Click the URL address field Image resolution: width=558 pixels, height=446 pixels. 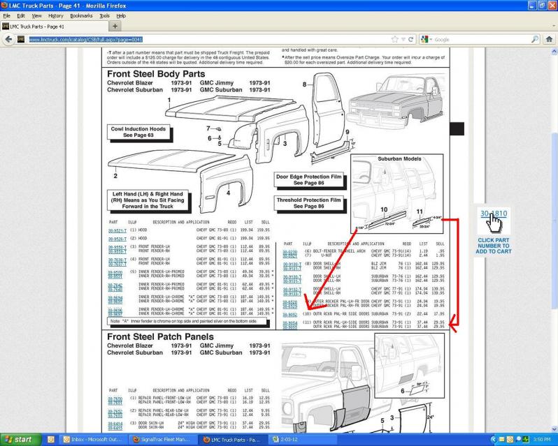tap(208, 39)
